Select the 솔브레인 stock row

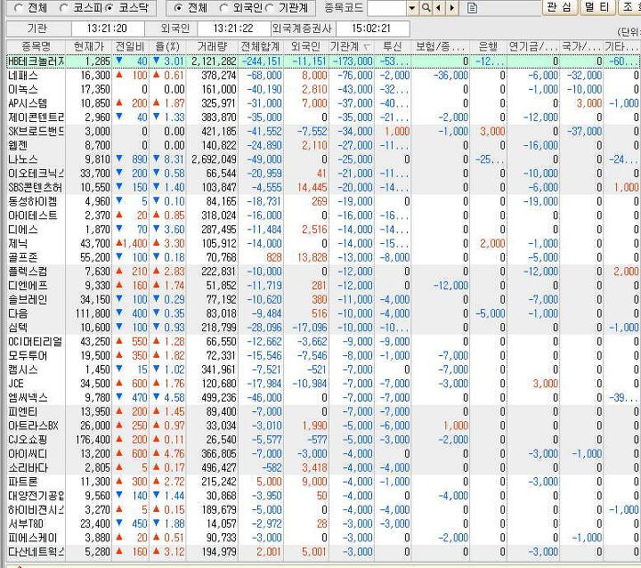323,300
